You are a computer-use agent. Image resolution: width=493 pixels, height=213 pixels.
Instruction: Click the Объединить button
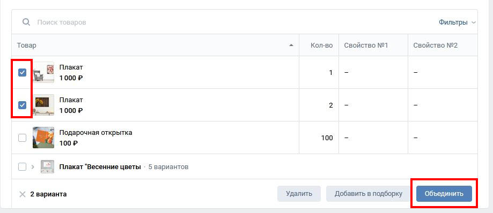pos(444,194)
